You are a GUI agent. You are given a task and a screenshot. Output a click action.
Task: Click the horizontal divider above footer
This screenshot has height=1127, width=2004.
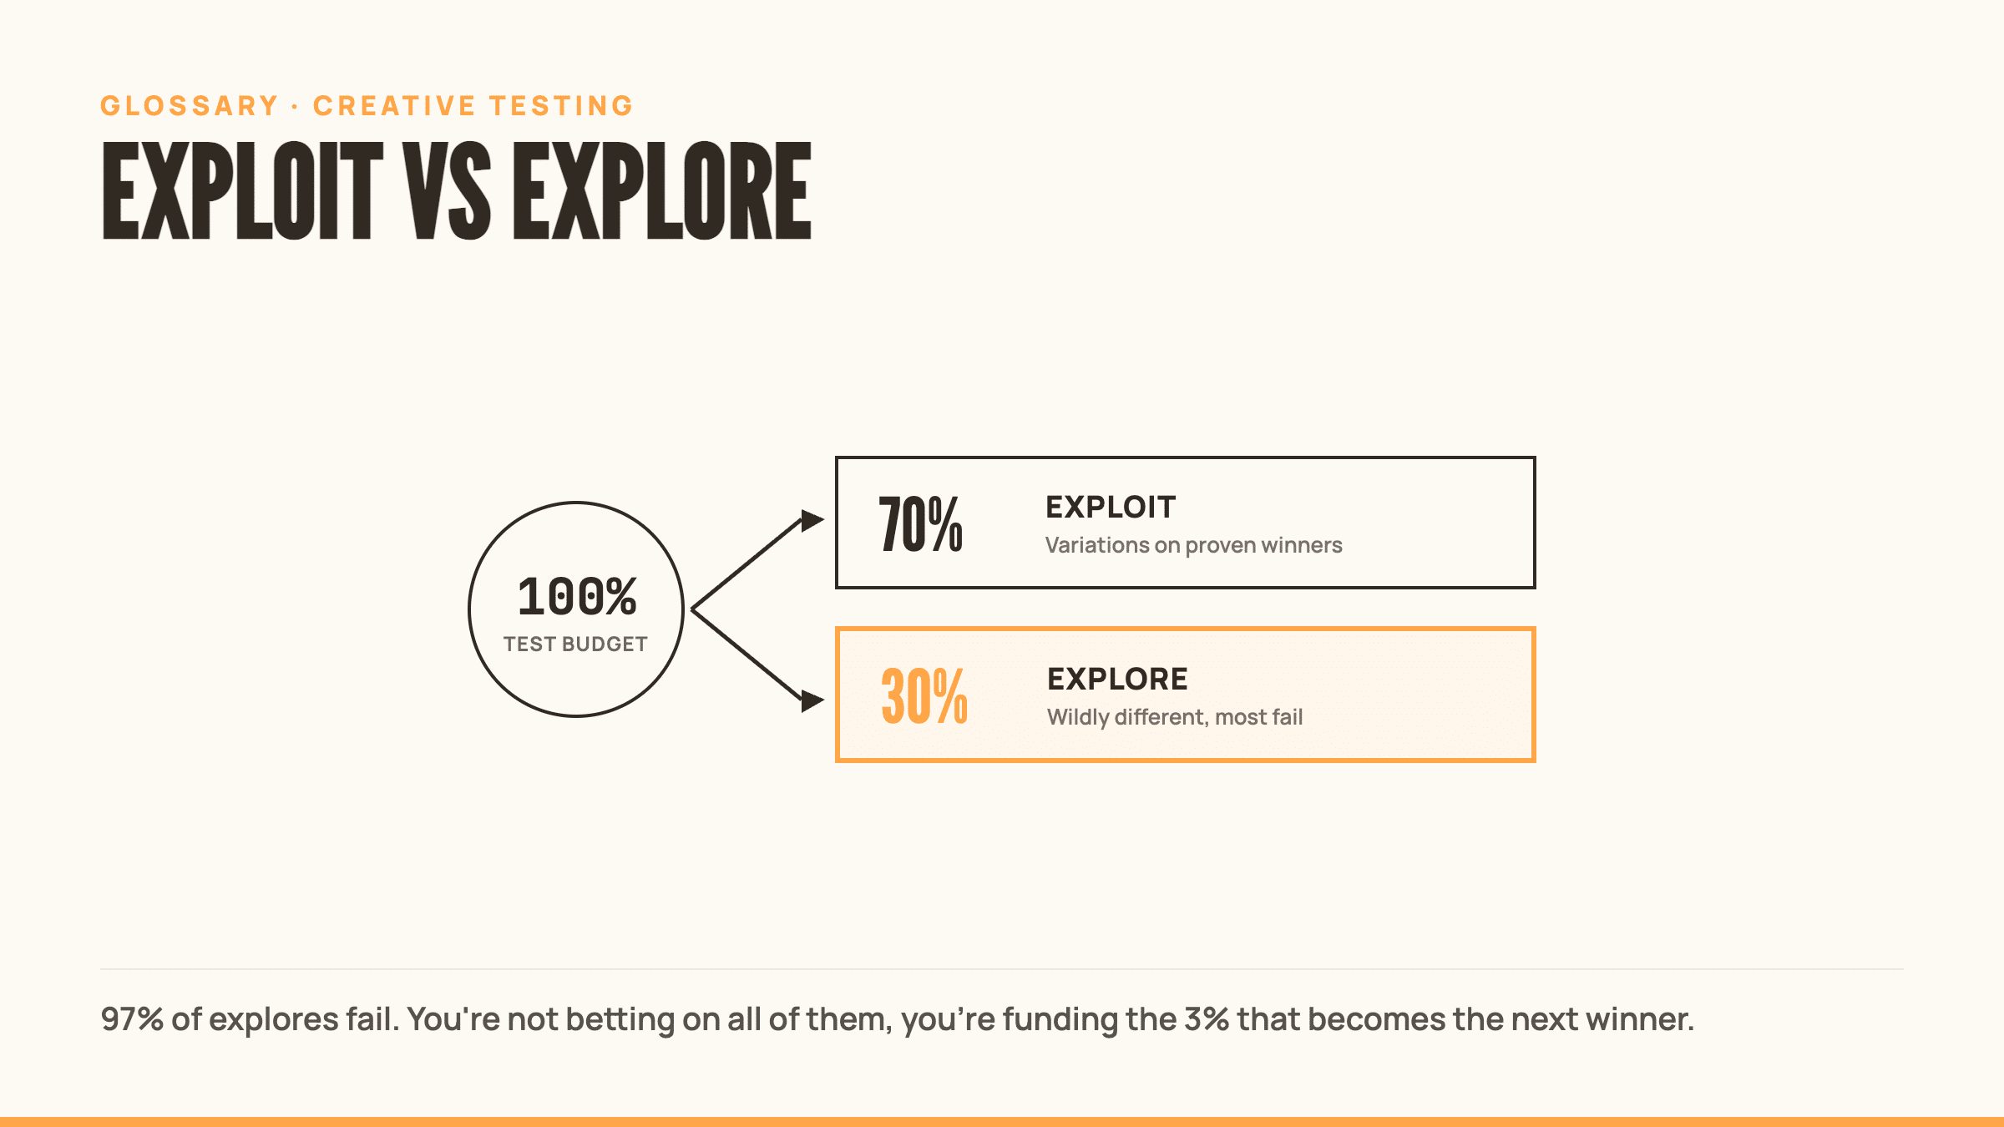(1002, 969)
